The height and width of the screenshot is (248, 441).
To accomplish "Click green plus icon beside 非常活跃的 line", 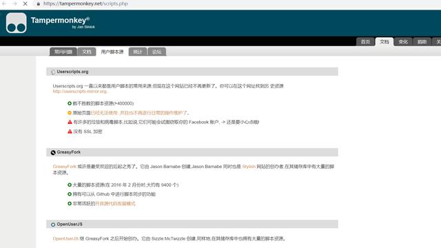I will [70, 203].
